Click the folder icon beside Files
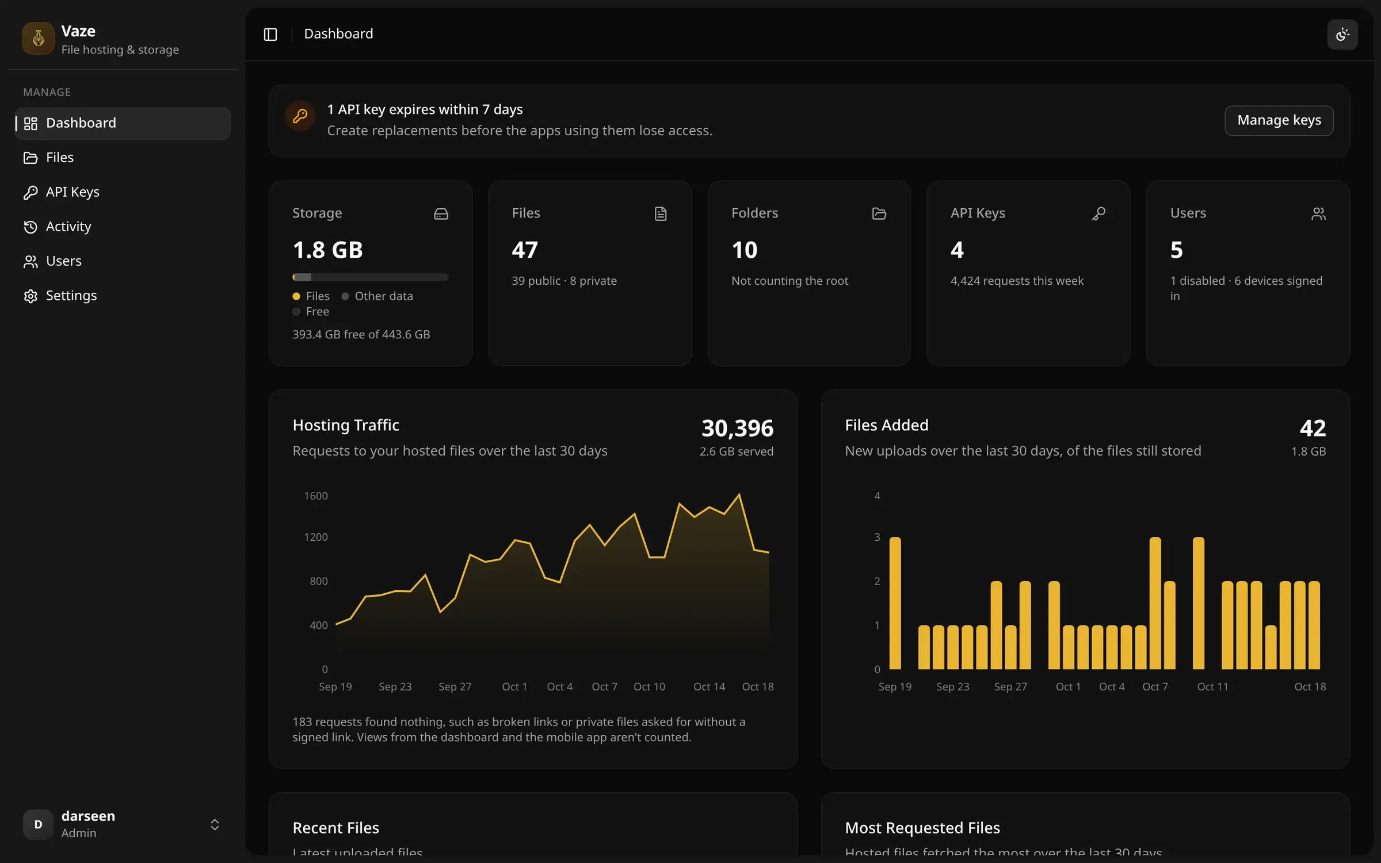Image resolution: width=1381 pixels, height=863 pixels. [30, 158]
